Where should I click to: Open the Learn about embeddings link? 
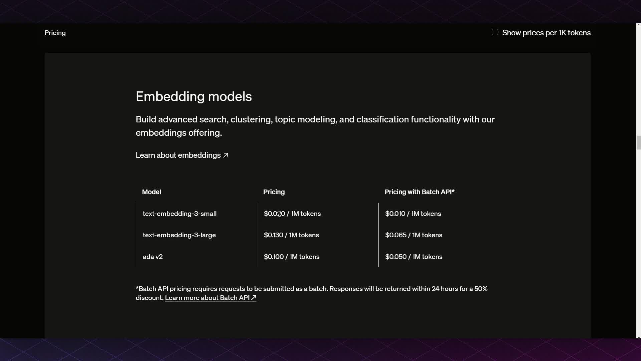pyautogui.click(x=178, y=155)
